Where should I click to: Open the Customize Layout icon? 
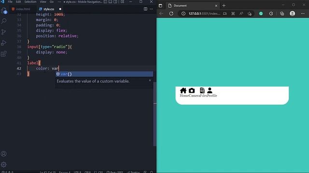click(x=122, y=2)
